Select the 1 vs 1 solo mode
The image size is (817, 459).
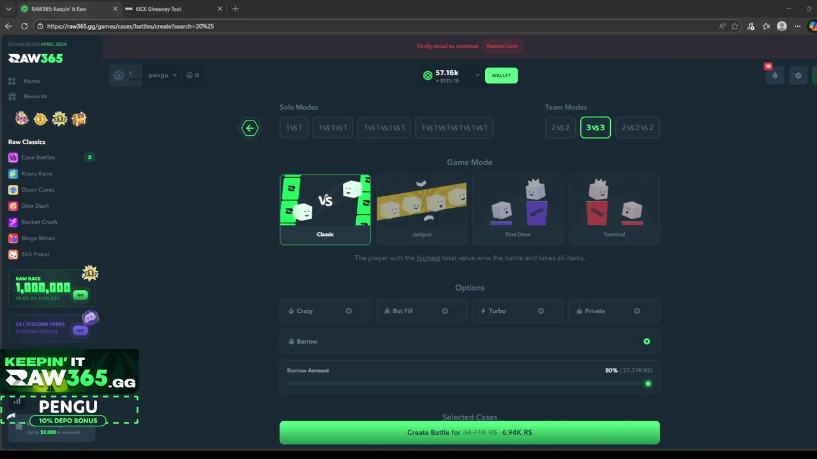click(294, 127)
